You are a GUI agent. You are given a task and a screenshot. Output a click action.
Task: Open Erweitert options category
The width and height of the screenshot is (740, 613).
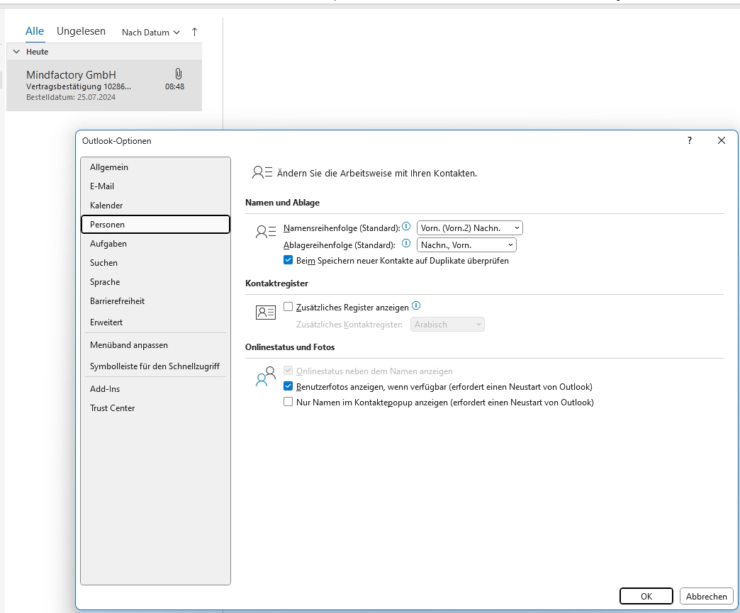click(155, 322)
